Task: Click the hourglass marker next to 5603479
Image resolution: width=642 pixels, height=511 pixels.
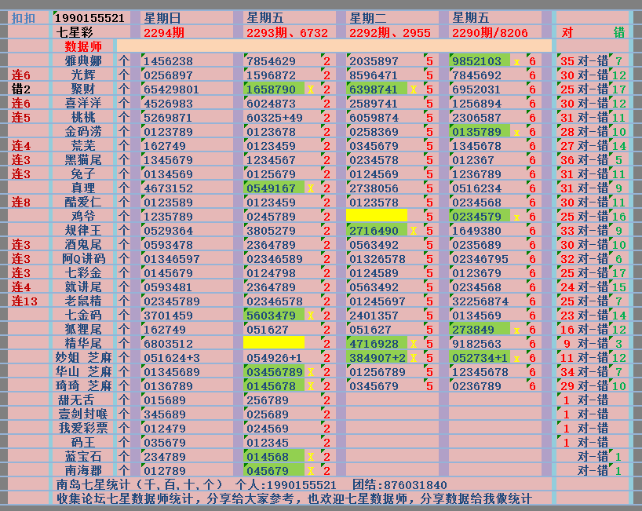Action: click(x=310, y=316)
